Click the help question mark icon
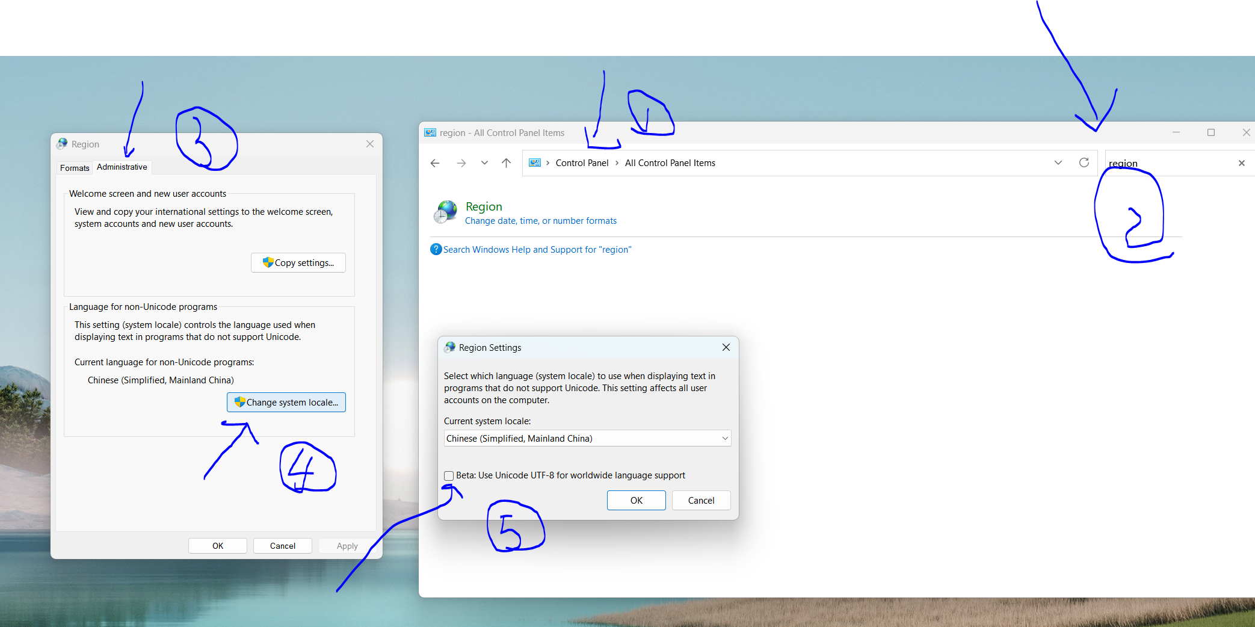This screenshot has width=1255, height=627. pyautogui.click(x=436, y=249)
